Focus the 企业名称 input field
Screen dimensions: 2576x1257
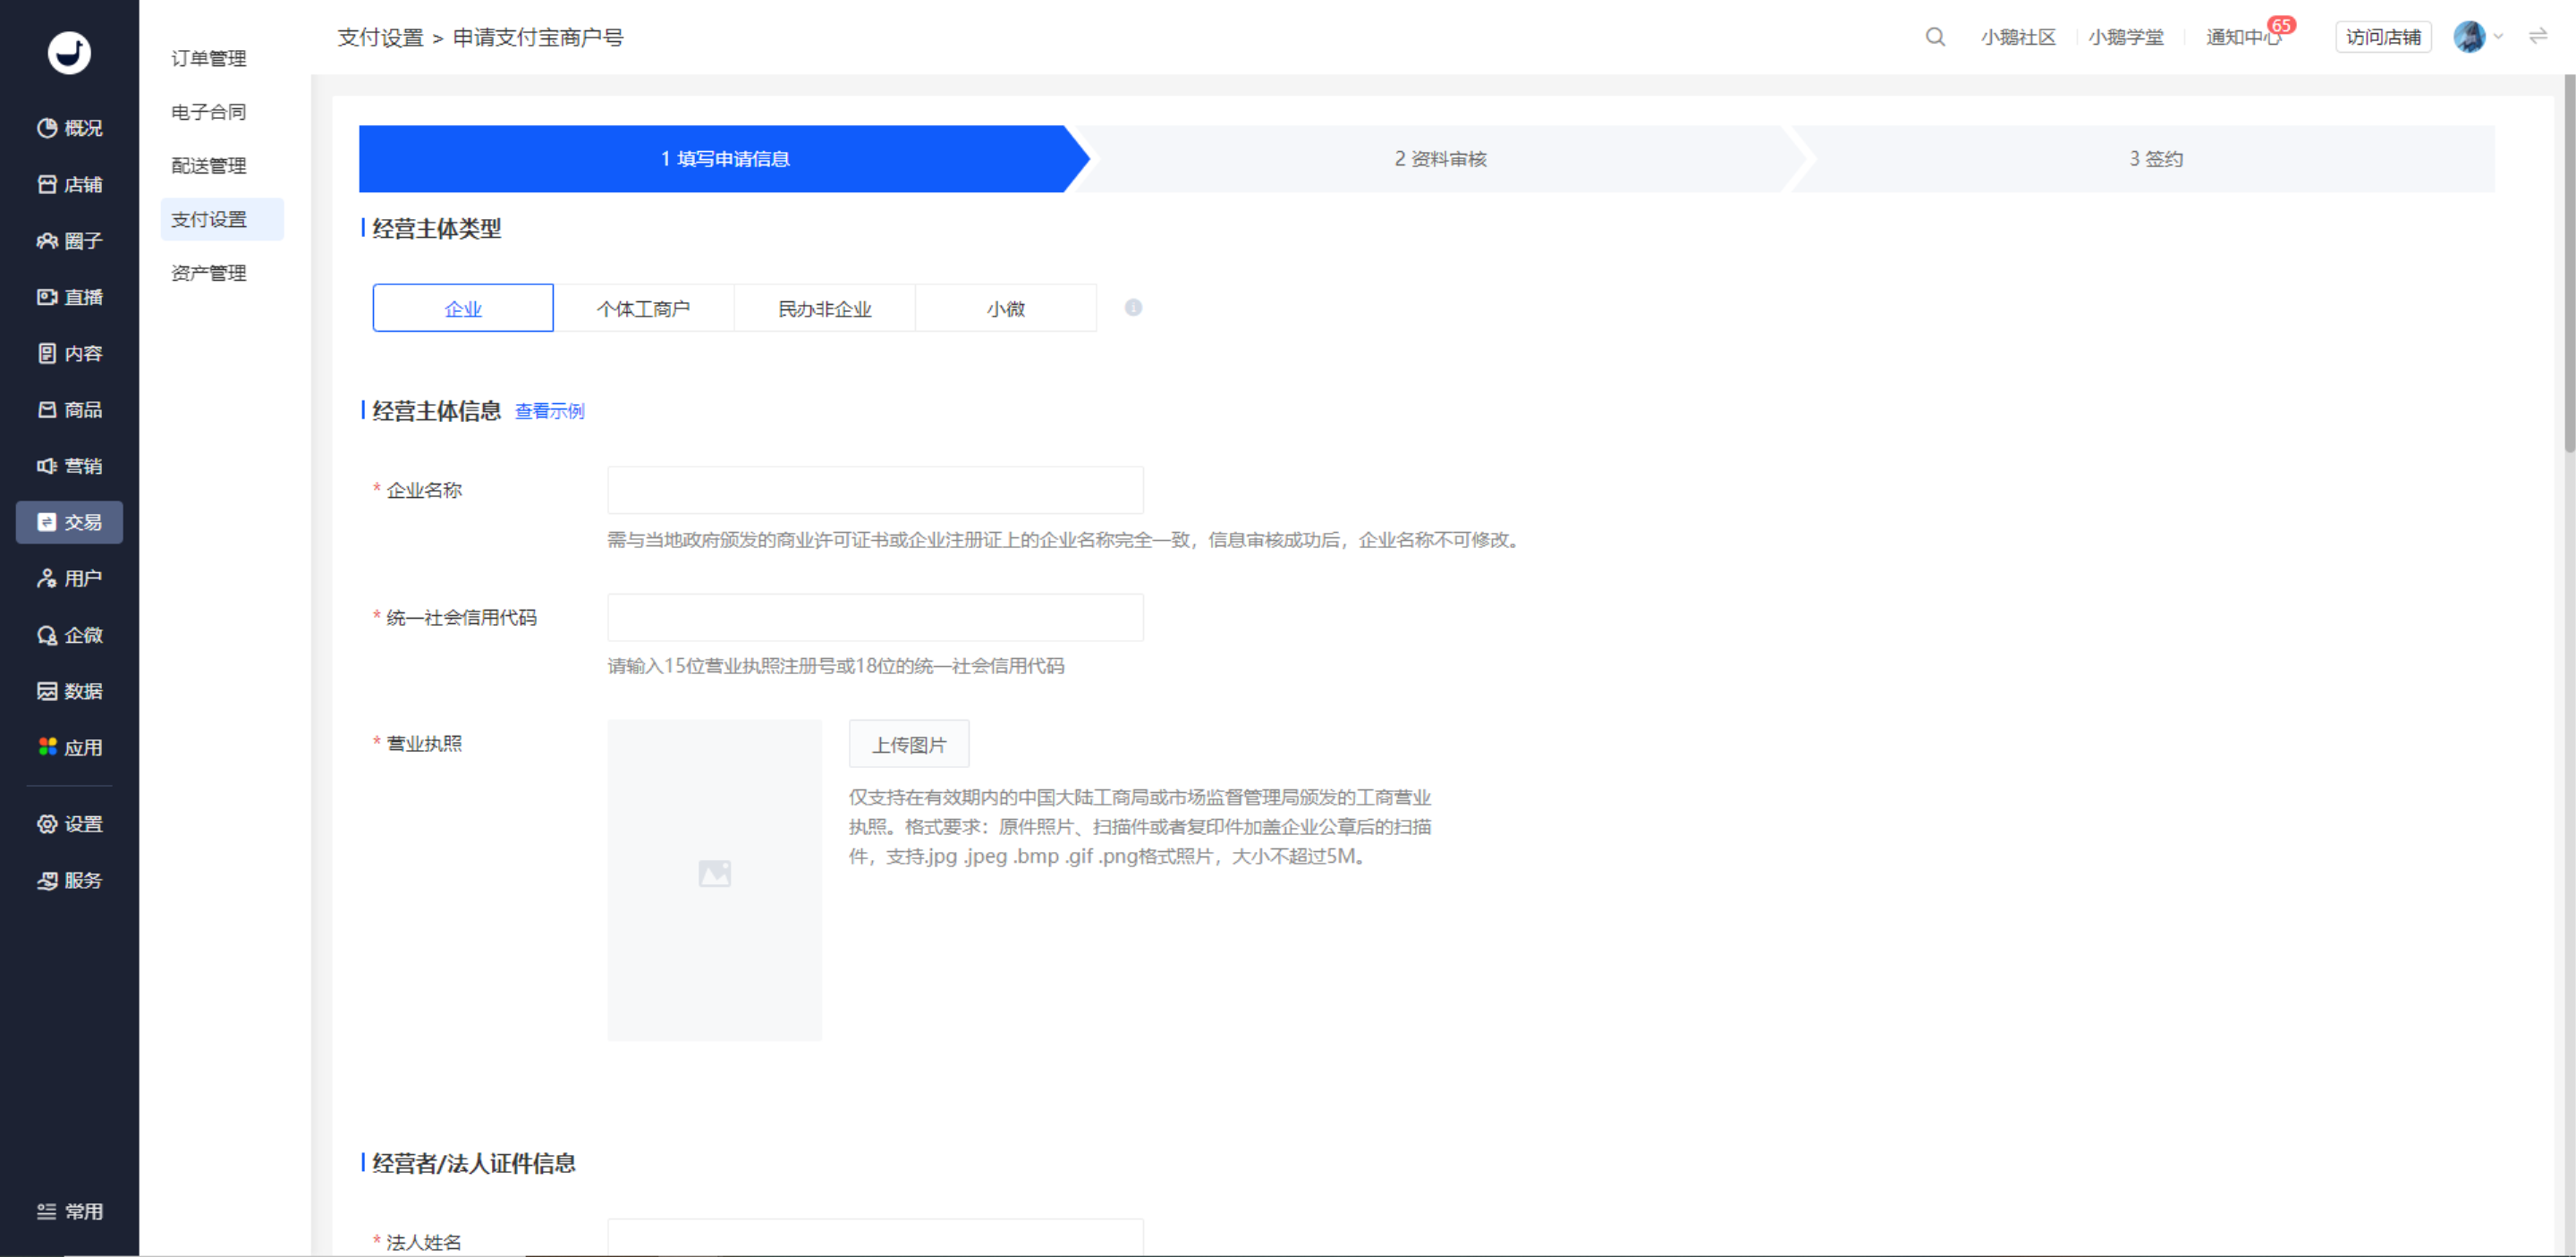click(875, 490)
